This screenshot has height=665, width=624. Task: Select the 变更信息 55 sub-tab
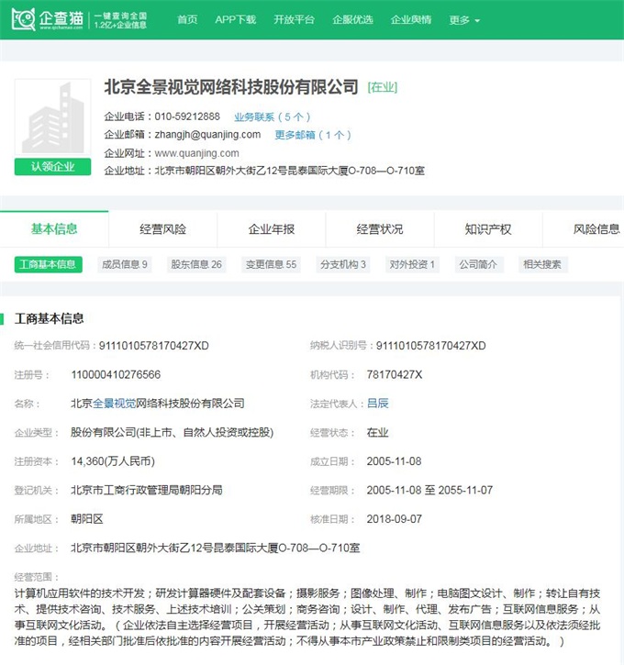pos(270,264)
